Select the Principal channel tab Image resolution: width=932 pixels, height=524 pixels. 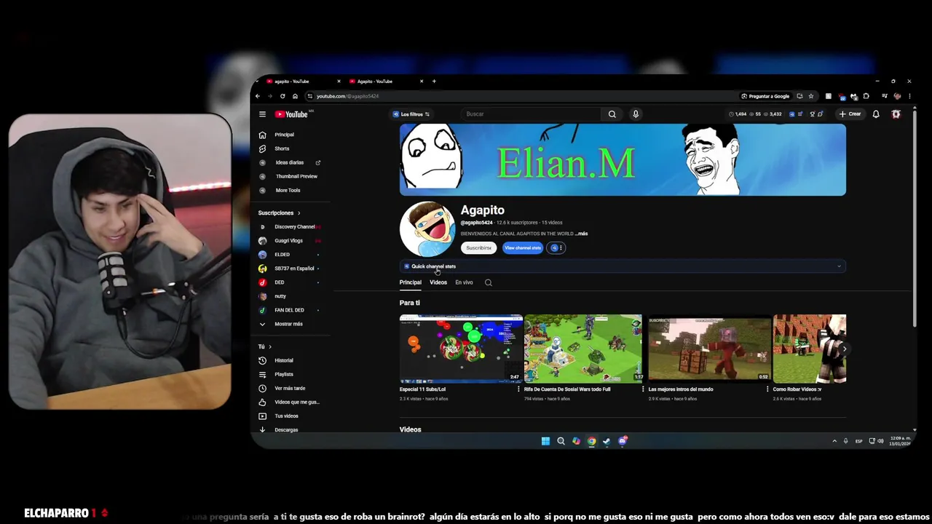(410, 282)
